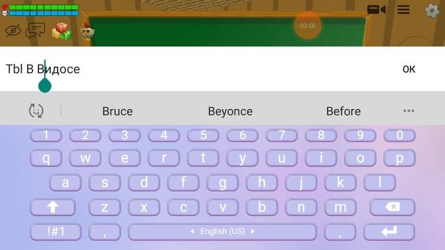Submit with the Enter arrow key

pyautogui.click(x=389, y=232)
